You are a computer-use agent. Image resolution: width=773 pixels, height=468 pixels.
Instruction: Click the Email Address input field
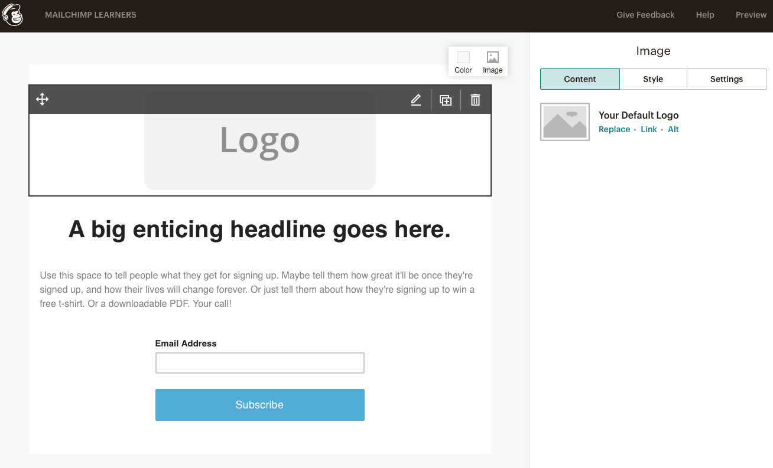[x=260, y=363]
